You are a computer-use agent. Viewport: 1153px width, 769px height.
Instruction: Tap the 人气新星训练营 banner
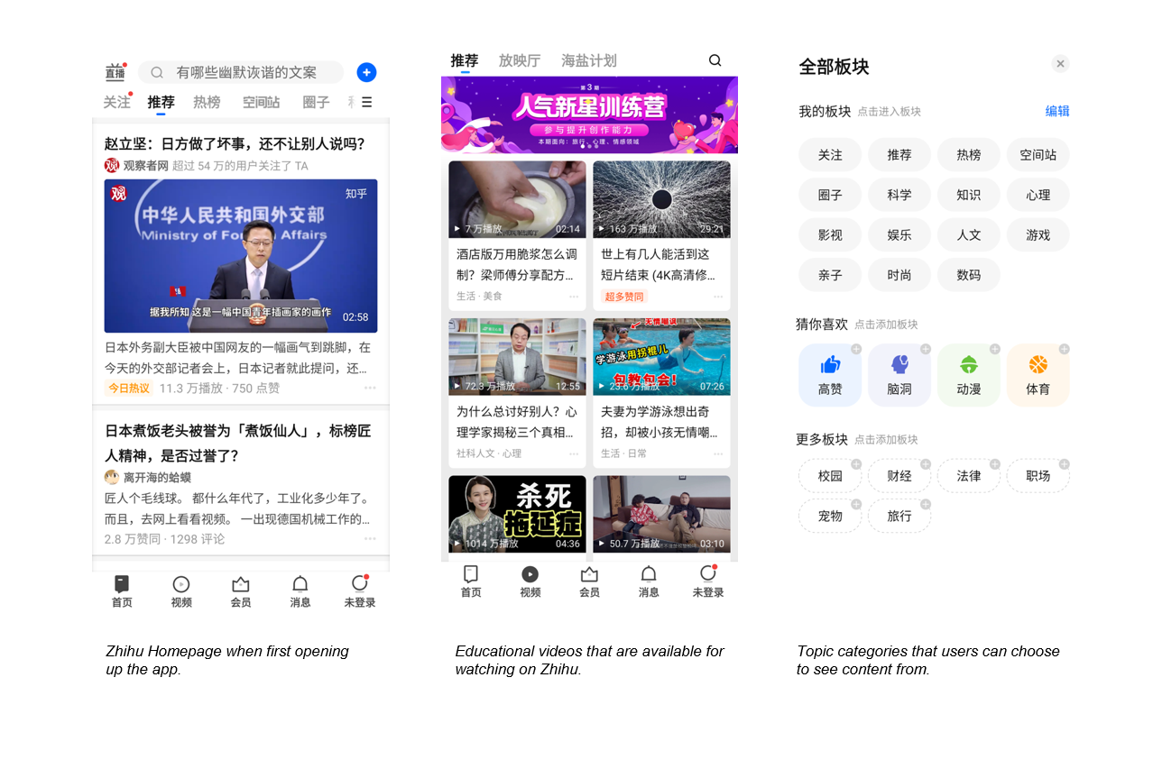(x=589, y=114)
